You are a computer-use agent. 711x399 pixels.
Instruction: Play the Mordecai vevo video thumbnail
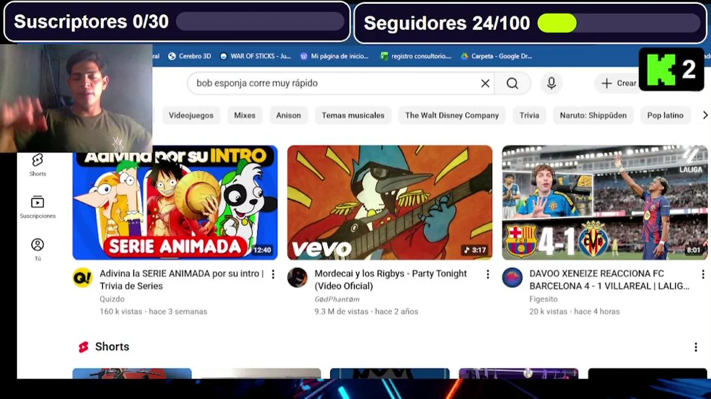pyautogui.click(x=389, y=202)
